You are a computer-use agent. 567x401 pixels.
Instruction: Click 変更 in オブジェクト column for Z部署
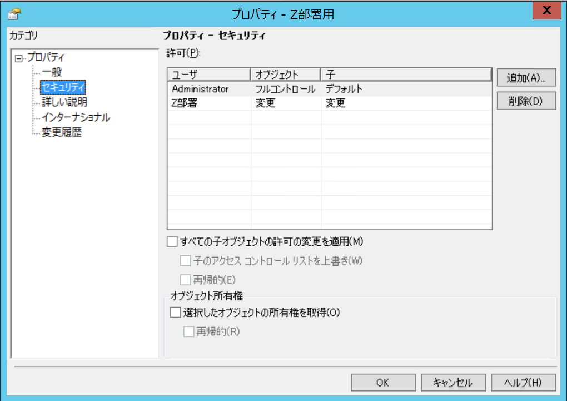pos(265,103)
